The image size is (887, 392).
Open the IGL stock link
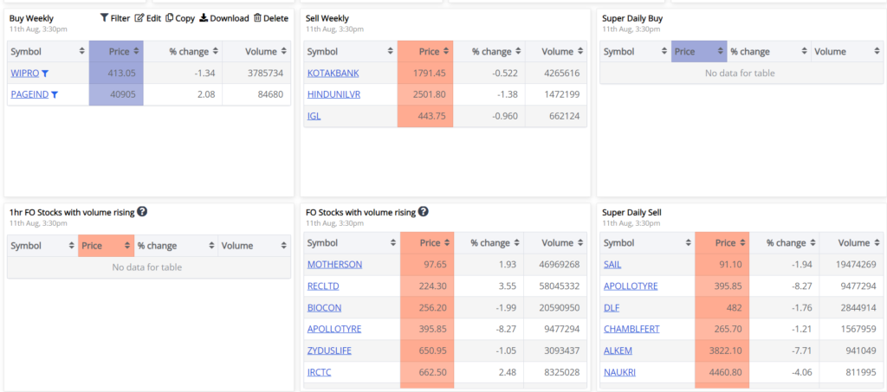point(314,116)
